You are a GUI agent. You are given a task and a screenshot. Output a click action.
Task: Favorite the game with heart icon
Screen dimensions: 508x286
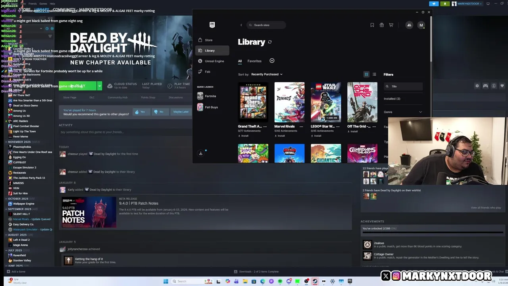(x=502, y=86)
